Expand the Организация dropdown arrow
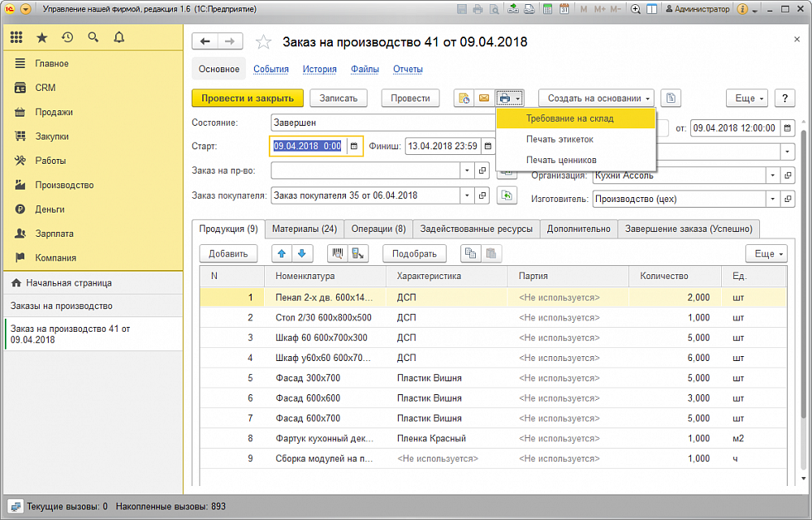 tap(773, 175)
